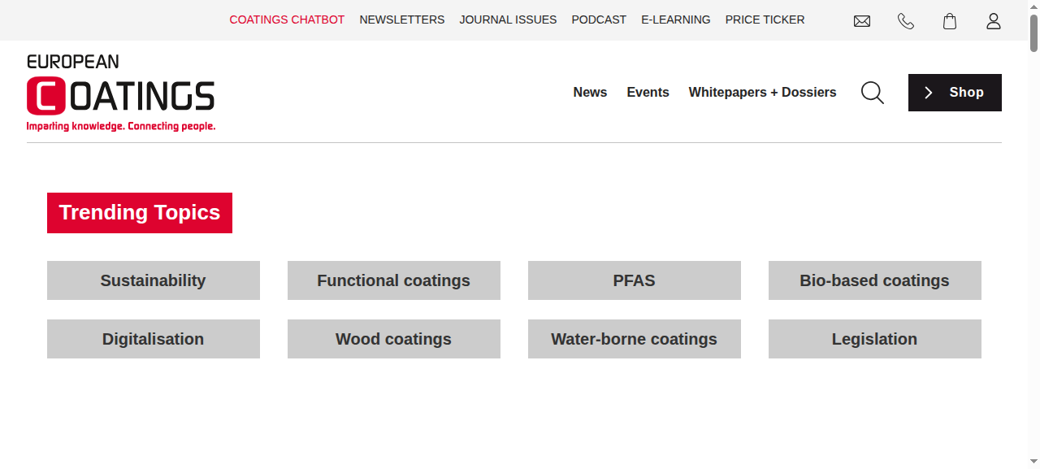
Task: Select the Digitalisation topic
Action: (154, 339)
